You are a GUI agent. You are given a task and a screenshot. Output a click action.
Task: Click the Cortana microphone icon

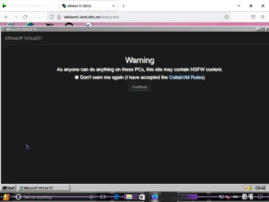click(x=91, y=197)
